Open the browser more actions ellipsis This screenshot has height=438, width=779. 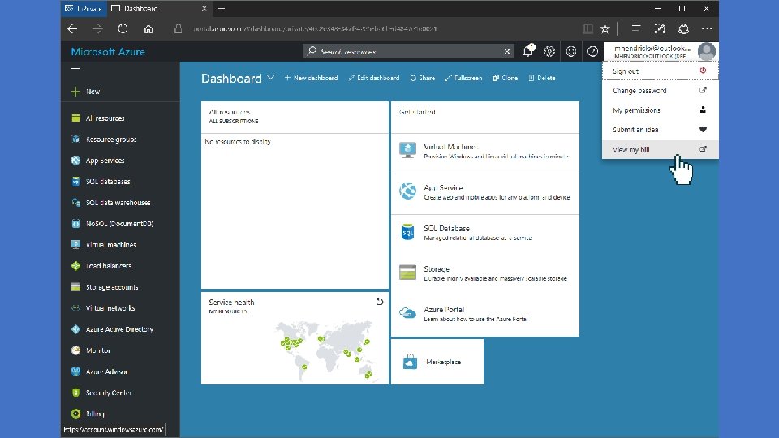[x=707, y=29]
